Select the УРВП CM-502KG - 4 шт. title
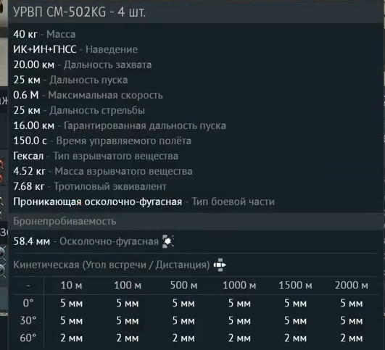Viewport: 385px width, 350px height. click(x=79, y=12)
